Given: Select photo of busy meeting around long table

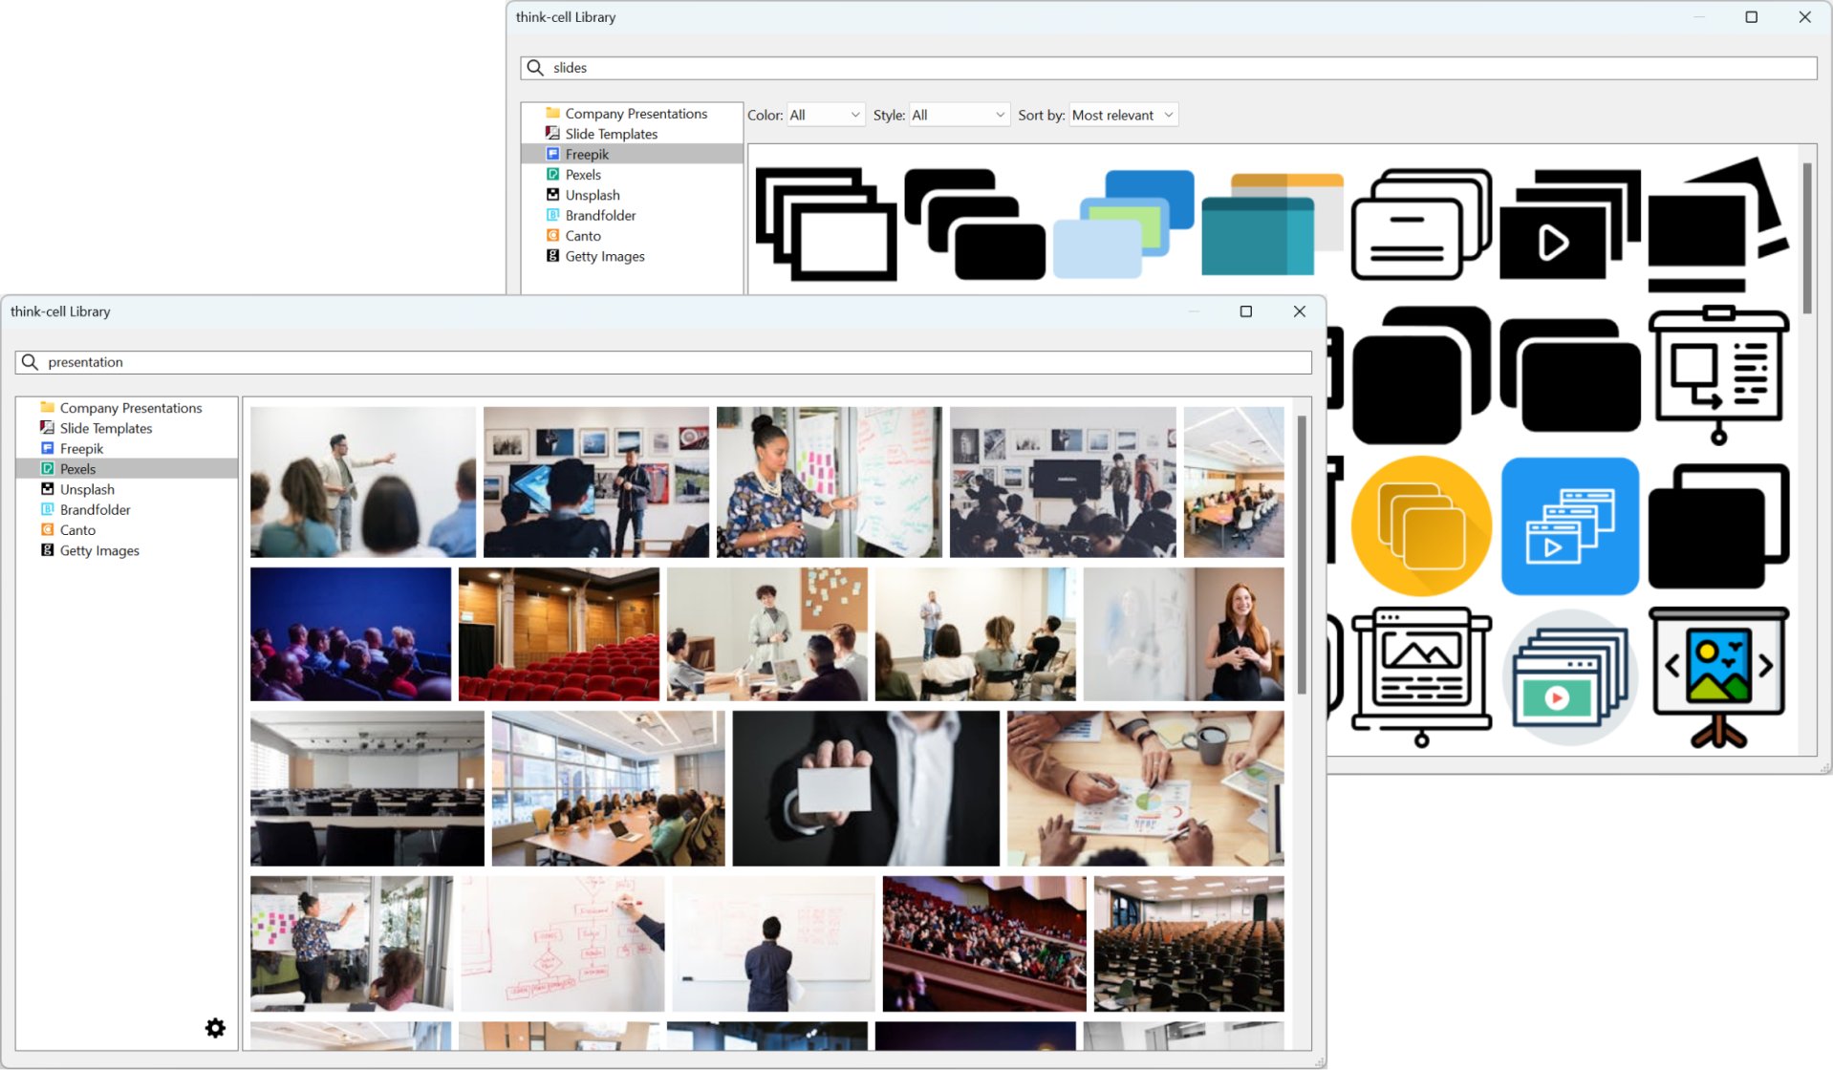Looking at the screenshot, I should click(x=609, y=788).
